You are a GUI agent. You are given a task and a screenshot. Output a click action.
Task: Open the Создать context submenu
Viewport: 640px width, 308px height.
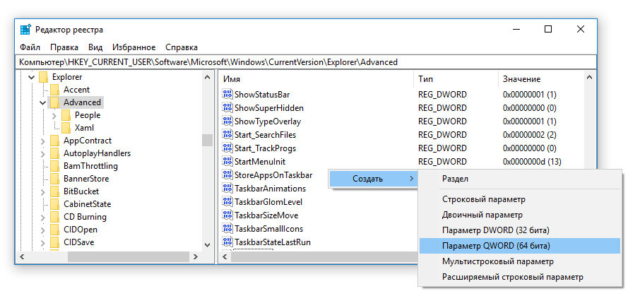pyautogui.click(x=373, y=179)
